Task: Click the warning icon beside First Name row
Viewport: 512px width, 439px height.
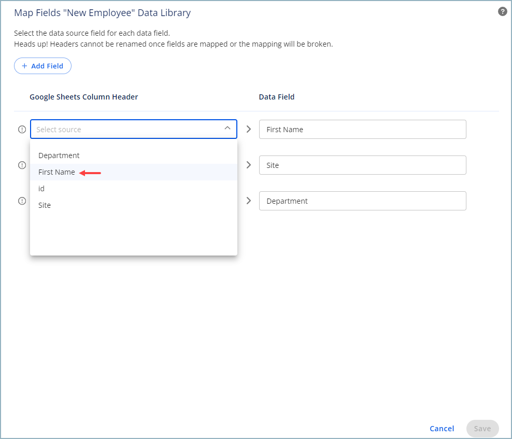Action: pyautogui.click(x=22, y=130)
